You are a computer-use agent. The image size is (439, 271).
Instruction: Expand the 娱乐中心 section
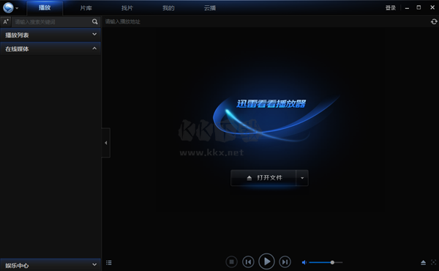50,265
